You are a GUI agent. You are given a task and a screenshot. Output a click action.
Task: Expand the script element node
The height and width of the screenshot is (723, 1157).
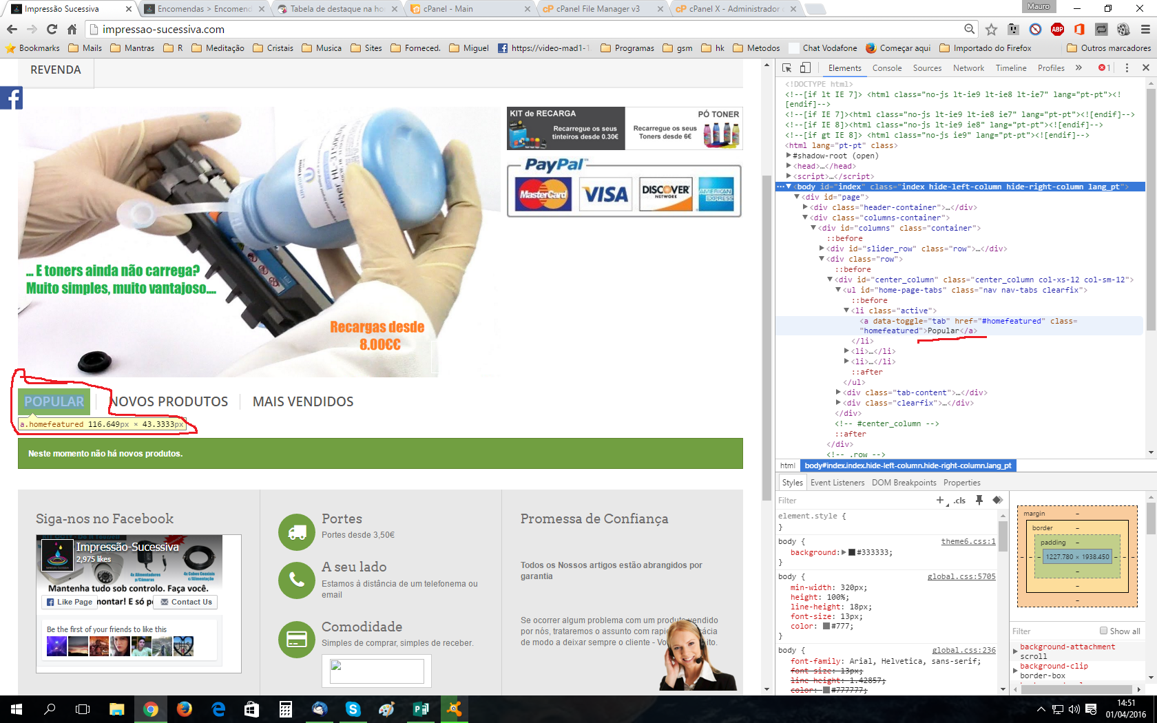coord(789,176)
